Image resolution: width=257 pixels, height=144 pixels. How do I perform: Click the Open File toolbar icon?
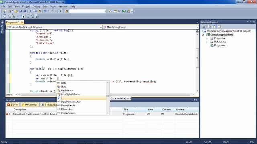tap(16, 11)
